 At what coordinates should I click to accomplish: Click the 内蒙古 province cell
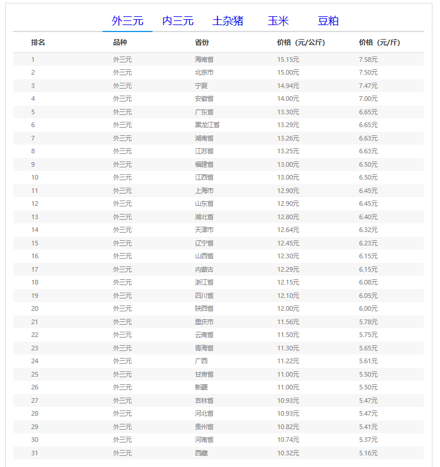pos(204,269)
